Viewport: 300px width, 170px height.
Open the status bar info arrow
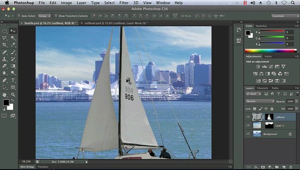[86, 162]
